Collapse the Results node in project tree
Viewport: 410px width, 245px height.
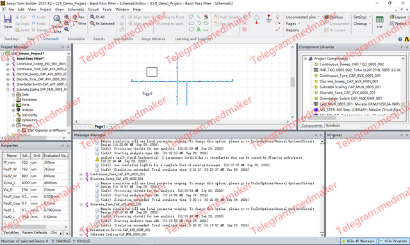click(13, 125)
